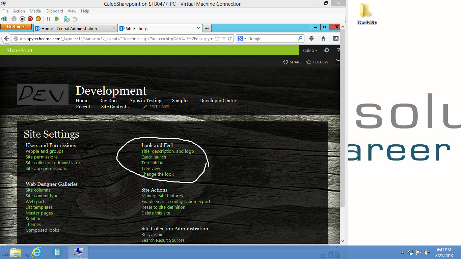Open the Action menu
The width and height of the screenshot is (461, 259).
coord(19,11)
